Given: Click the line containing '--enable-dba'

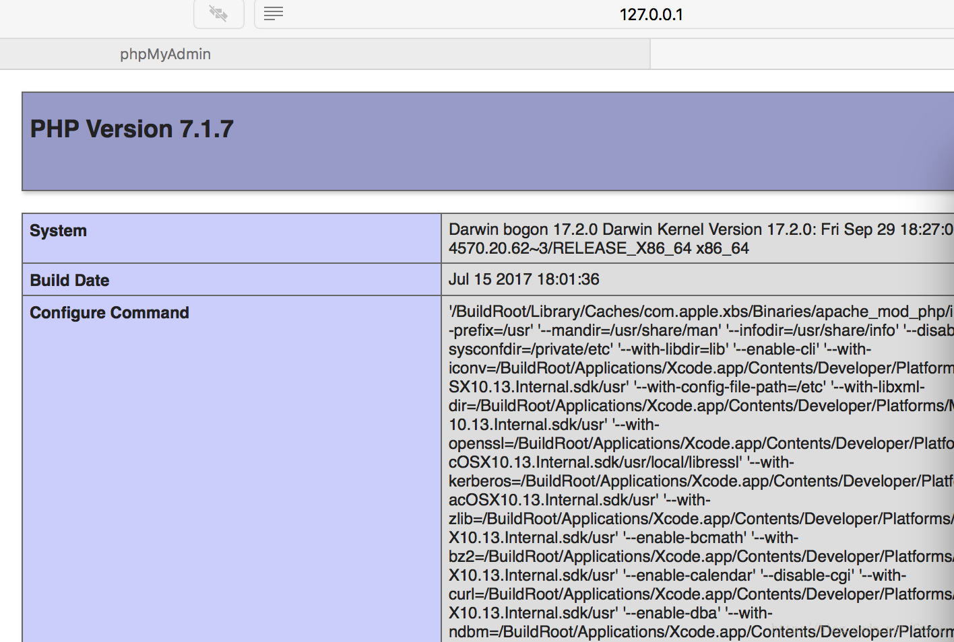Looking at the screenshot, I should click(x=610, y=613).
